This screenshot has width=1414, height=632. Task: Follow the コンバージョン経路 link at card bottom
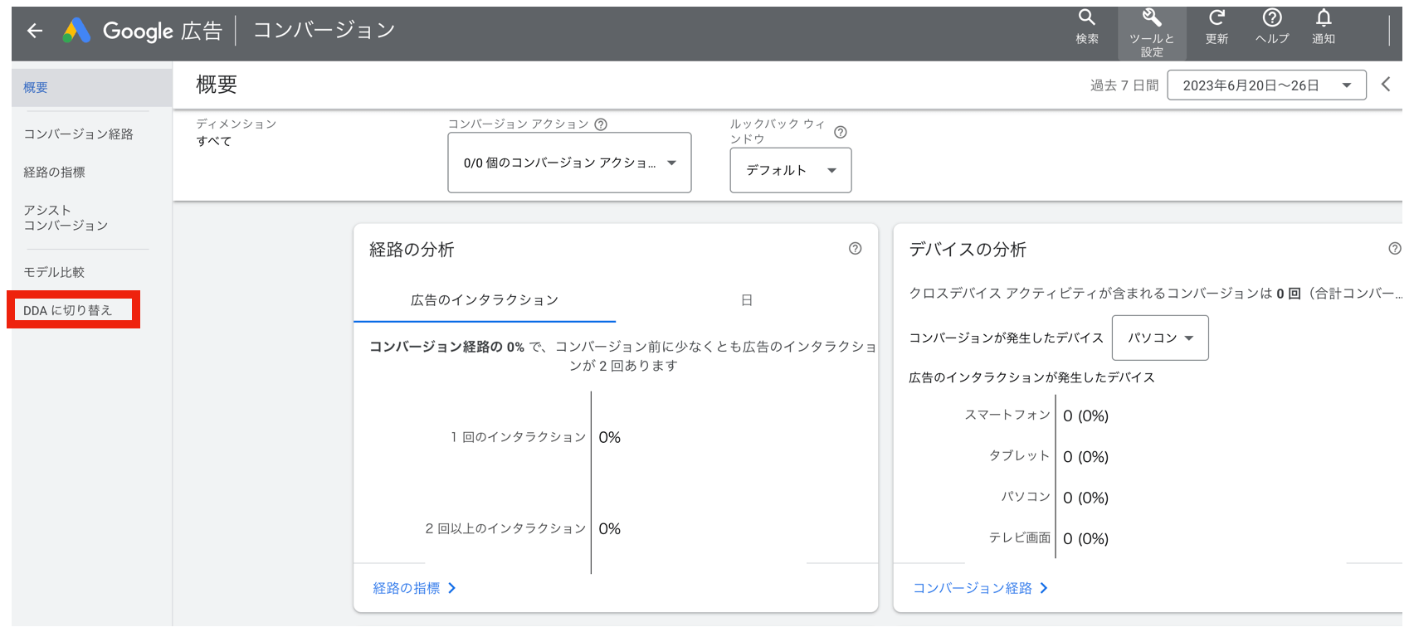980,588
